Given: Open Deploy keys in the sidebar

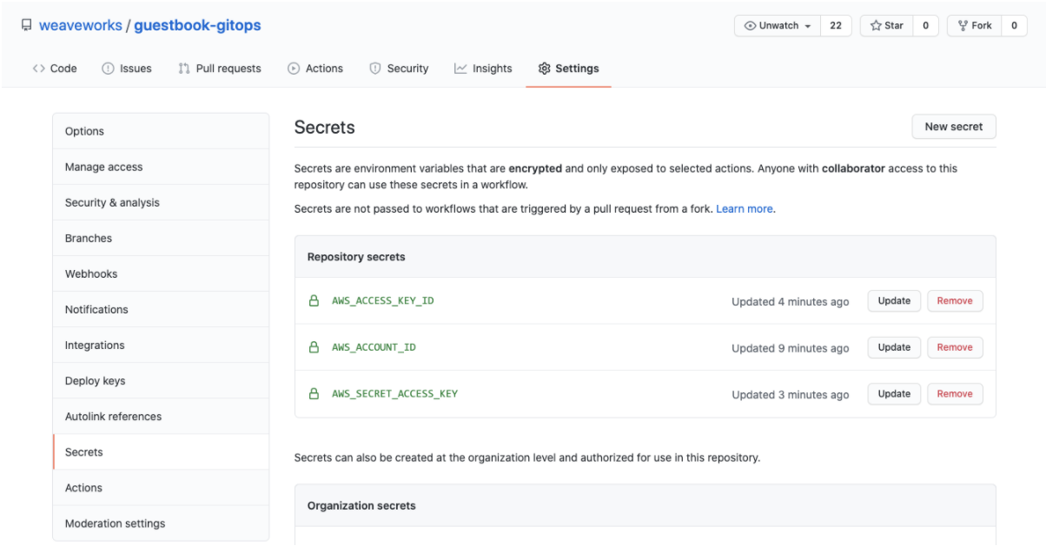Looking at the screenshot, I should point(96,381).
